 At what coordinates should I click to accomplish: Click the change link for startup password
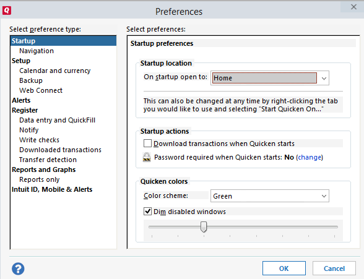310,157
